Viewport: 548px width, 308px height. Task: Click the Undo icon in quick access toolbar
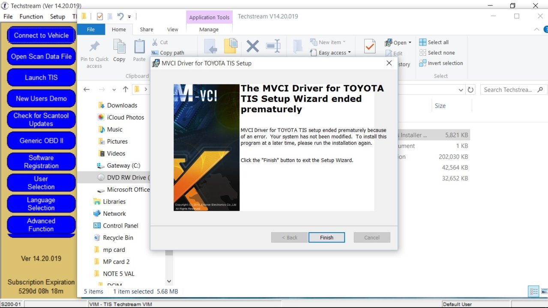pos(120,16)
